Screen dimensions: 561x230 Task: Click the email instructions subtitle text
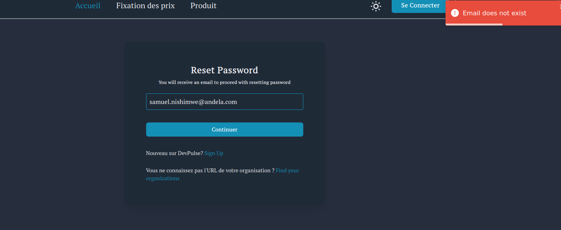(x=224, y=82)
